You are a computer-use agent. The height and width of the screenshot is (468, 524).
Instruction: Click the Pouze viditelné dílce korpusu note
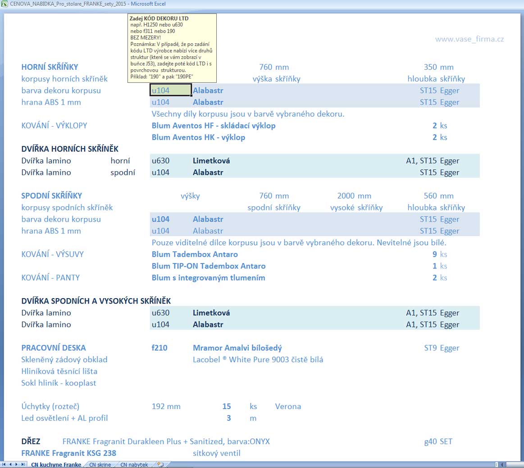(x=299, y=242)
